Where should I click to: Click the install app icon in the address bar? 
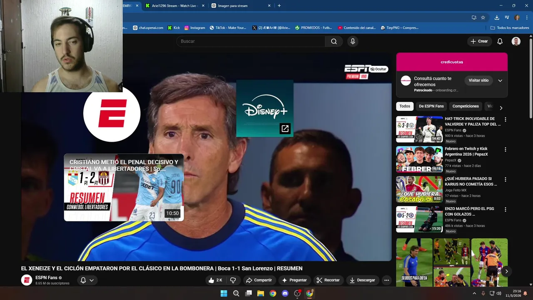(474, 17)
